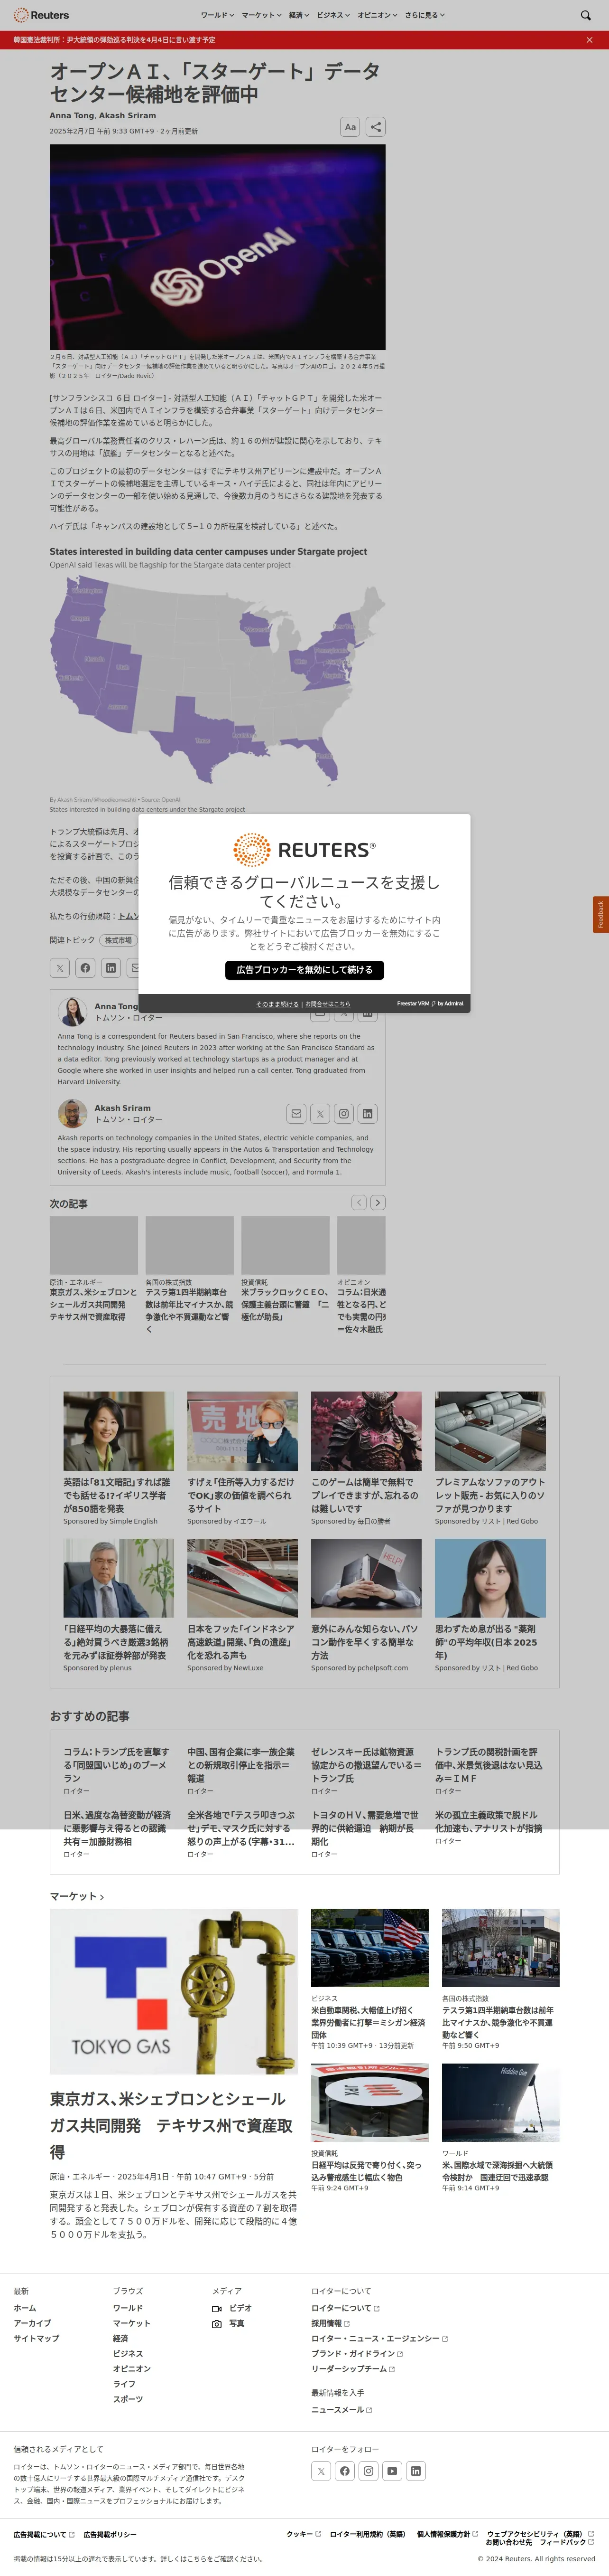Open the sponsored sofa outlet ad image
Image resolution: width=609 pixels, height=2576 pixels.
pyautogui.click(x=490, y=1431)
